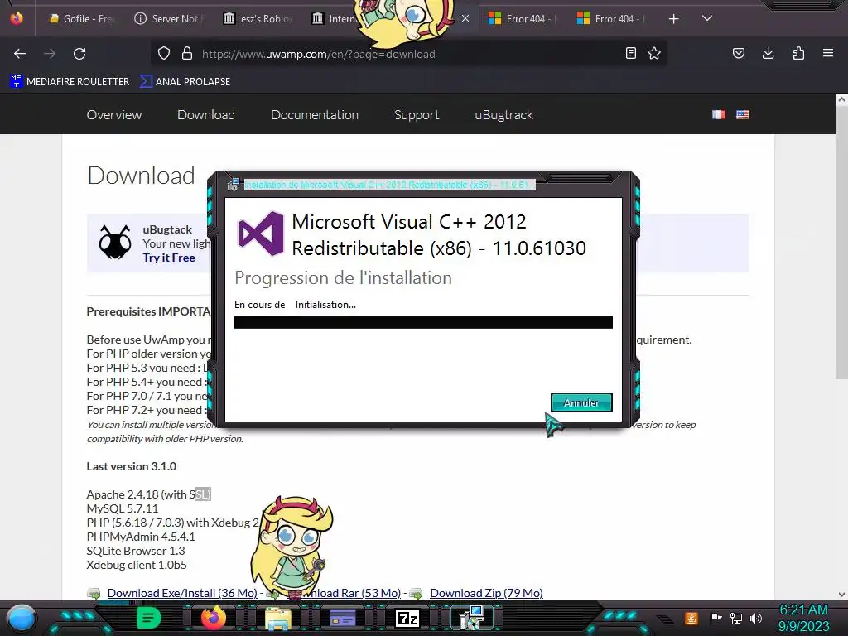This screenshot has width=848, height=636.
Task: Open the Documentation site menu
Action: coord(314,114)
